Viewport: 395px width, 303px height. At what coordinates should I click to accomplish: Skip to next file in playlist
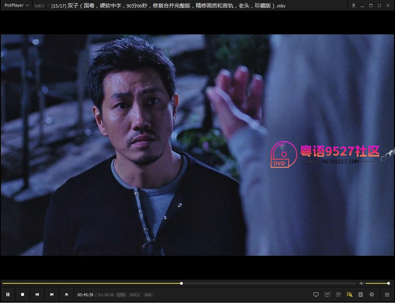point(52,294)
